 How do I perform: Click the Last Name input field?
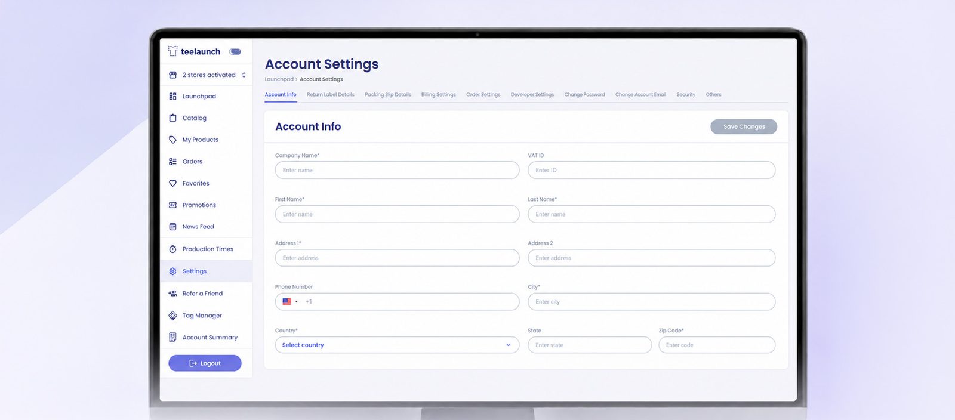(651, 214)
